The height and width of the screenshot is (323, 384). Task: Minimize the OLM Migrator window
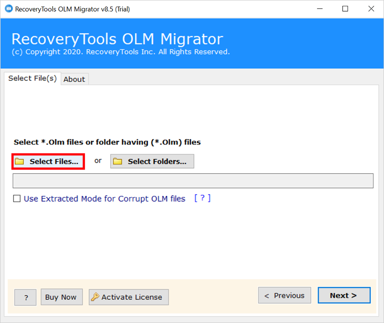point(320,9)
